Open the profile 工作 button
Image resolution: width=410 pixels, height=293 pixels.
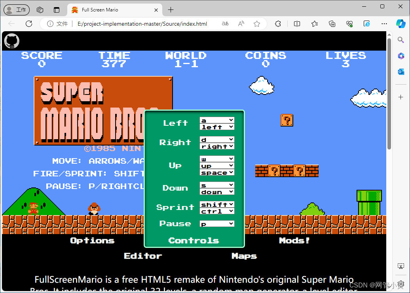(x=17, y=10)
